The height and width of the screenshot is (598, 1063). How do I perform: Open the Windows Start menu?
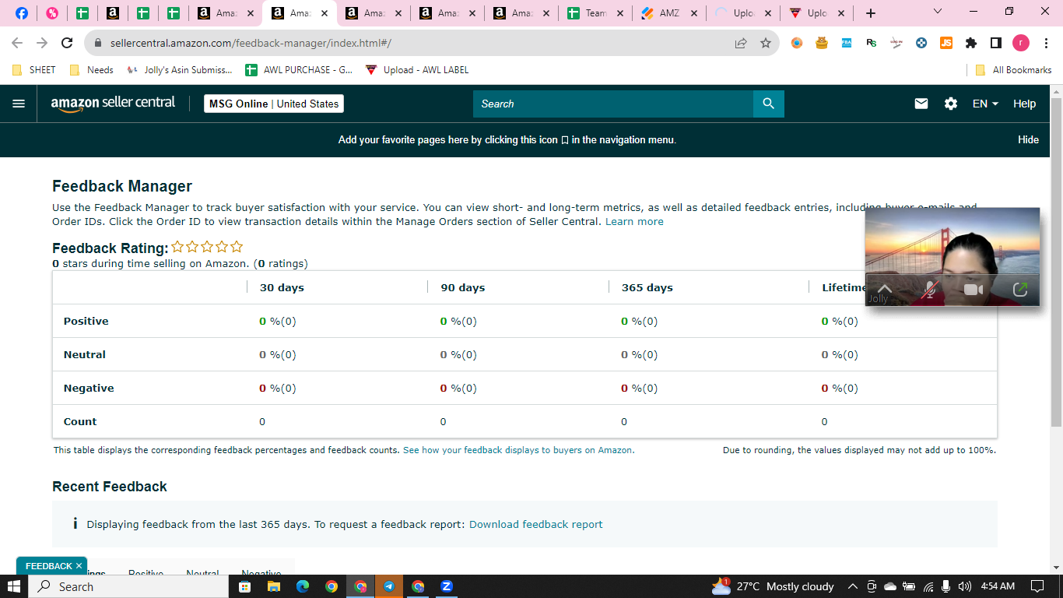(14, 586)
